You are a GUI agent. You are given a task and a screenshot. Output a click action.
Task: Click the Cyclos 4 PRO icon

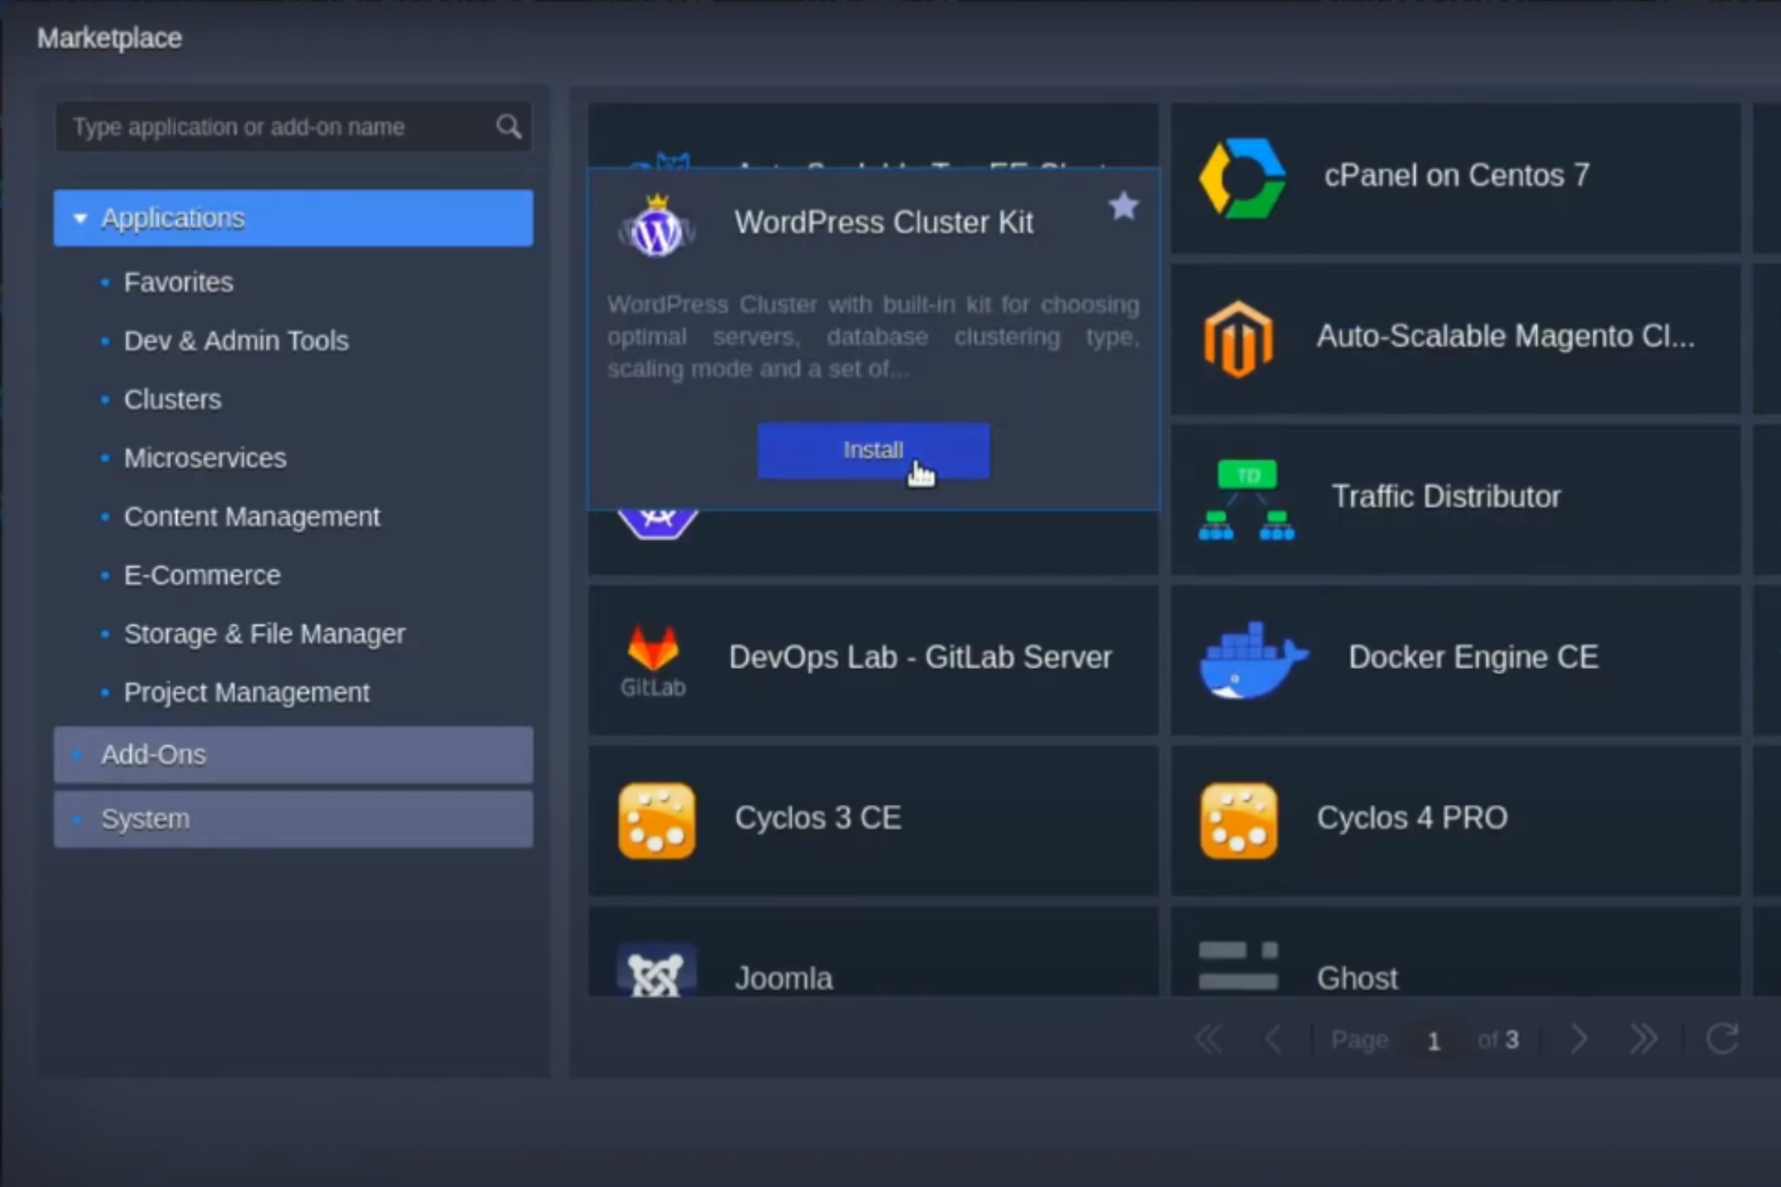click(1239, 821)
